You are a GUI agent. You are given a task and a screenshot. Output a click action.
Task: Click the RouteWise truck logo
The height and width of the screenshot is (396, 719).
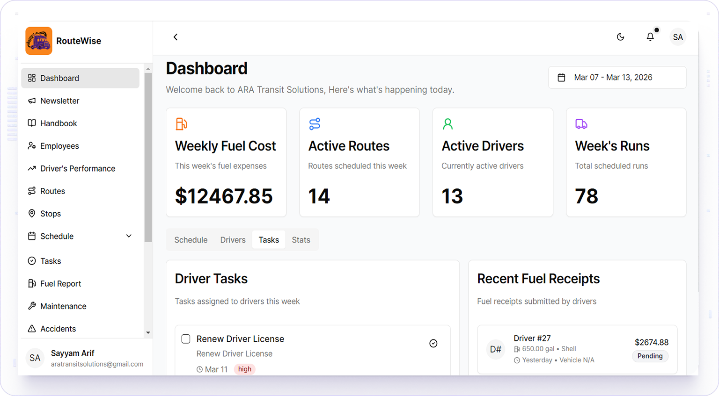[39, 41]
